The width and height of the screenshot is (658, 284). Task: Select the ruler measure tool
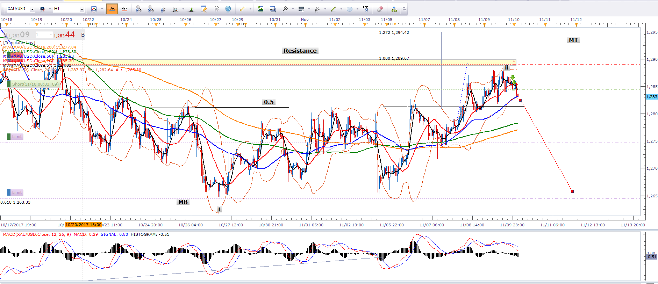click(x=242, y=9)
